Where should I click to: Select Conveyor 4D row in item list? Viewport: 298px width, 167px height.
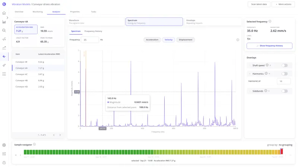click(38, 87)
